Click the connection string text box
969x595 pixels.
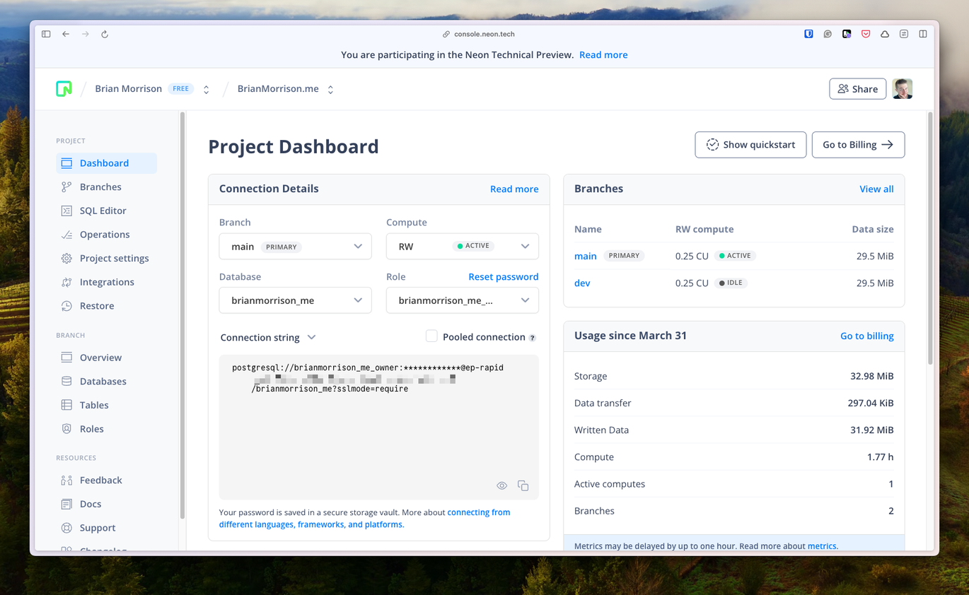[379, 428]
